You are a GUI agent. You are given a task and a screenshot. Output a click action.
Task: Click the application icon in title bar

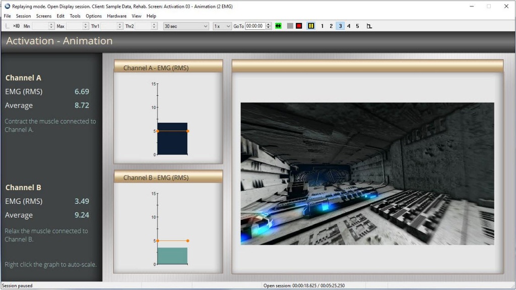[x=7, y=6]
